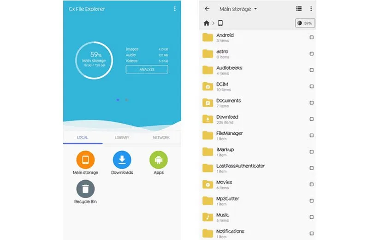Open Main storage orange icon
This screenshot has width=379, height=240.
[x=85, y=160]
